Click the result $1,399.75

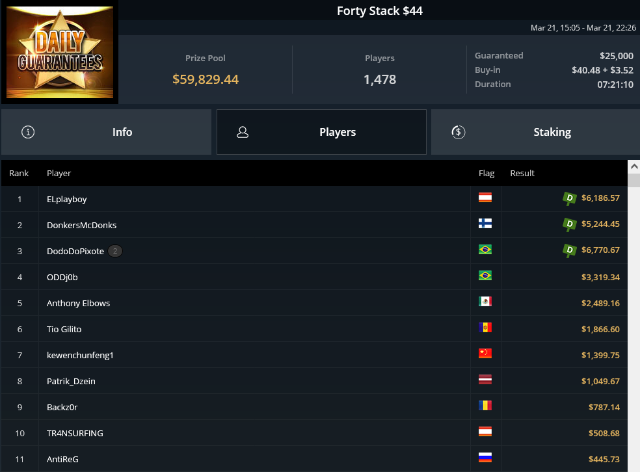point(600,356)
